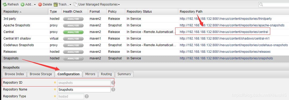Viewport: 289px width, 100px height.
Task: Click the Repository Status column header
Action: tap(151, 12)
